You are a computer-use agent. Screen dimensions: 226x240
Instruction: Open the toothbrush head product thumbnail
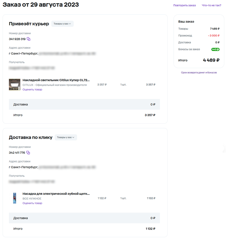click(x=15, y=198)
